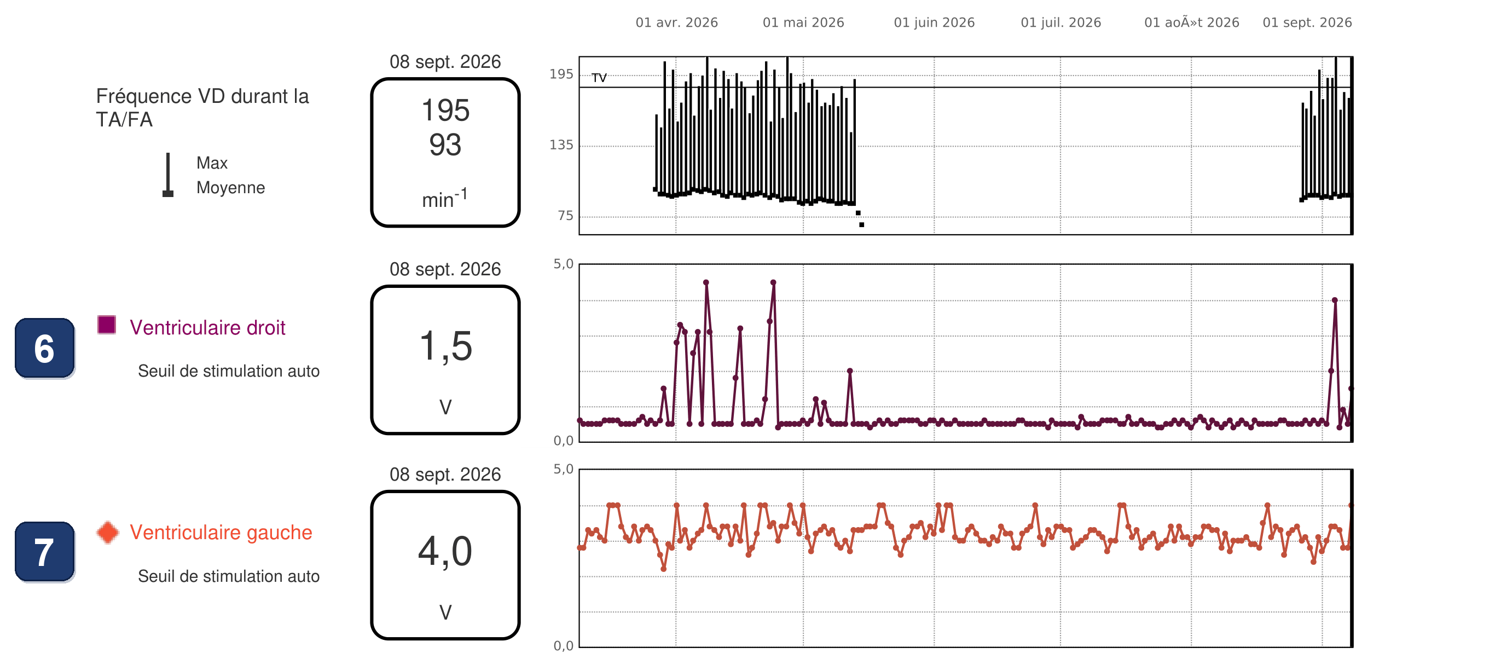The height and width of the screenshot is (659, 1507).
Task: Click the blue number 7 badge
Action: point(44,552)
